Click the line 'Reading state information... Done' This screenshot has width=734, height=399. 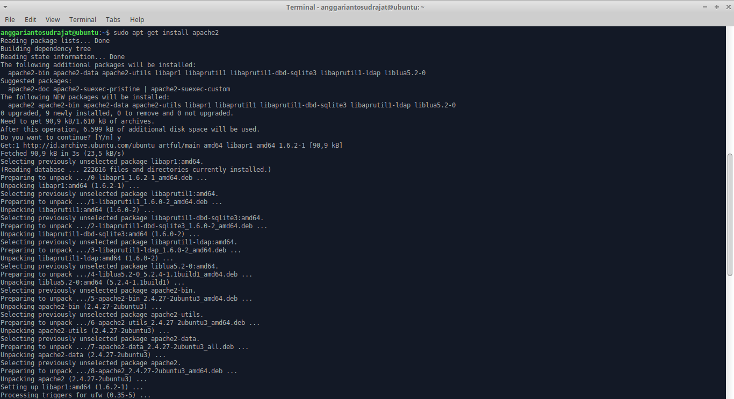[x=62, y=57]
